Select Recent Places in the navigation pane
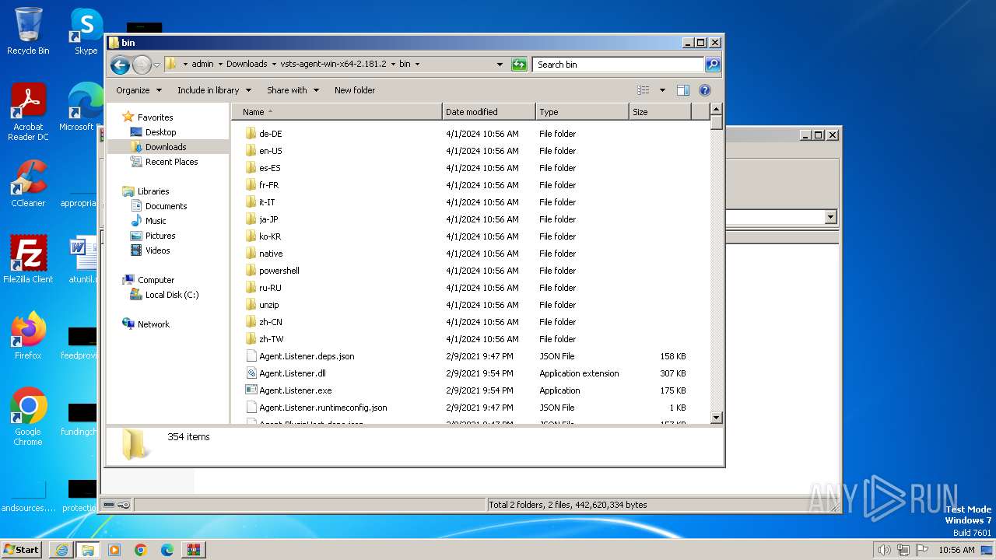Image resolution: width=996 pixels, height=560 pixels. [x=171, y=162]
